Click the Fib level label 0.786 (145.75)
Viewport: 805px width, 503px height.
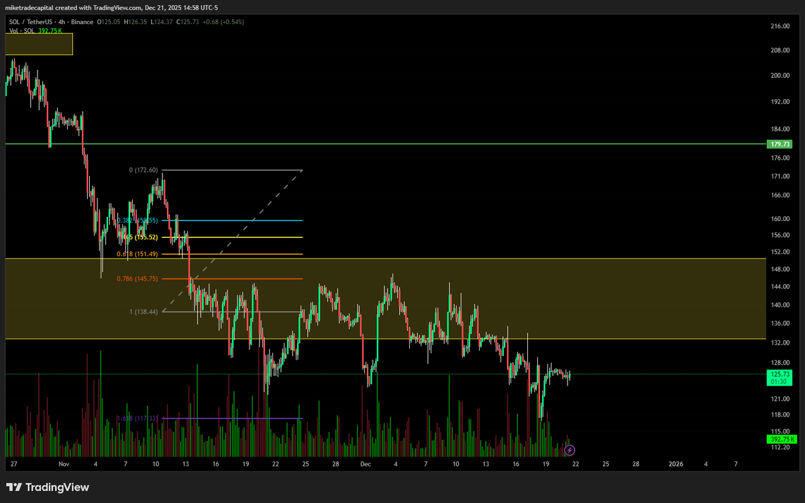(x=138, y=279)
